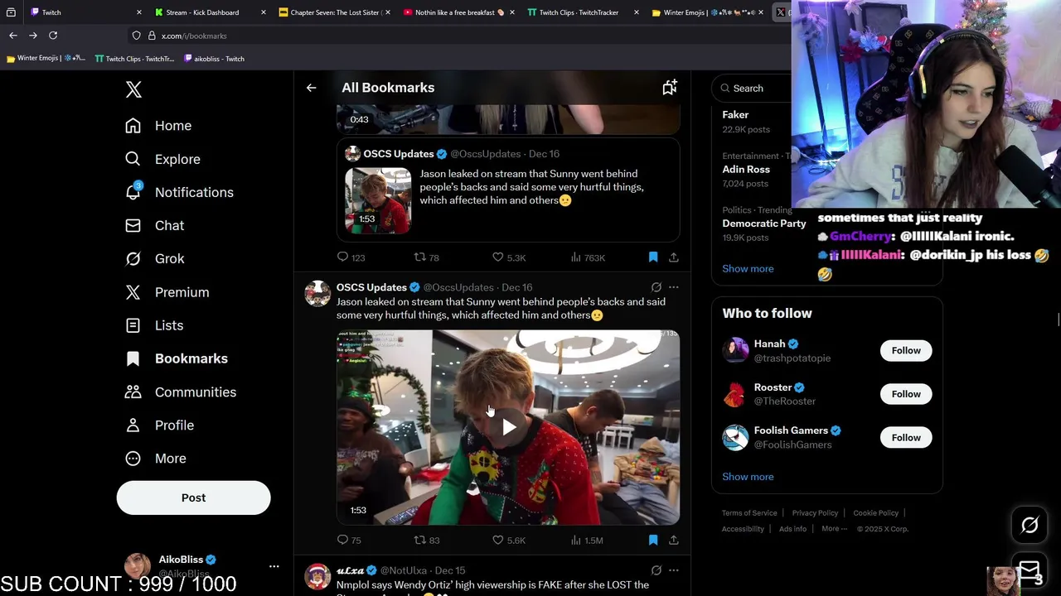The width and height of the screenshot is (1061, 596).
Task: Click the X logo in the sidebar
Action: coord(133,89)
